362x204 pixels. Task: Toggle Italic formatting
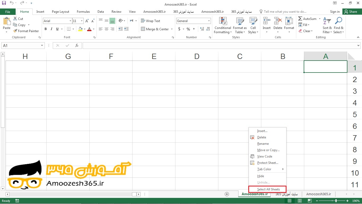click(x=51, y=29)
